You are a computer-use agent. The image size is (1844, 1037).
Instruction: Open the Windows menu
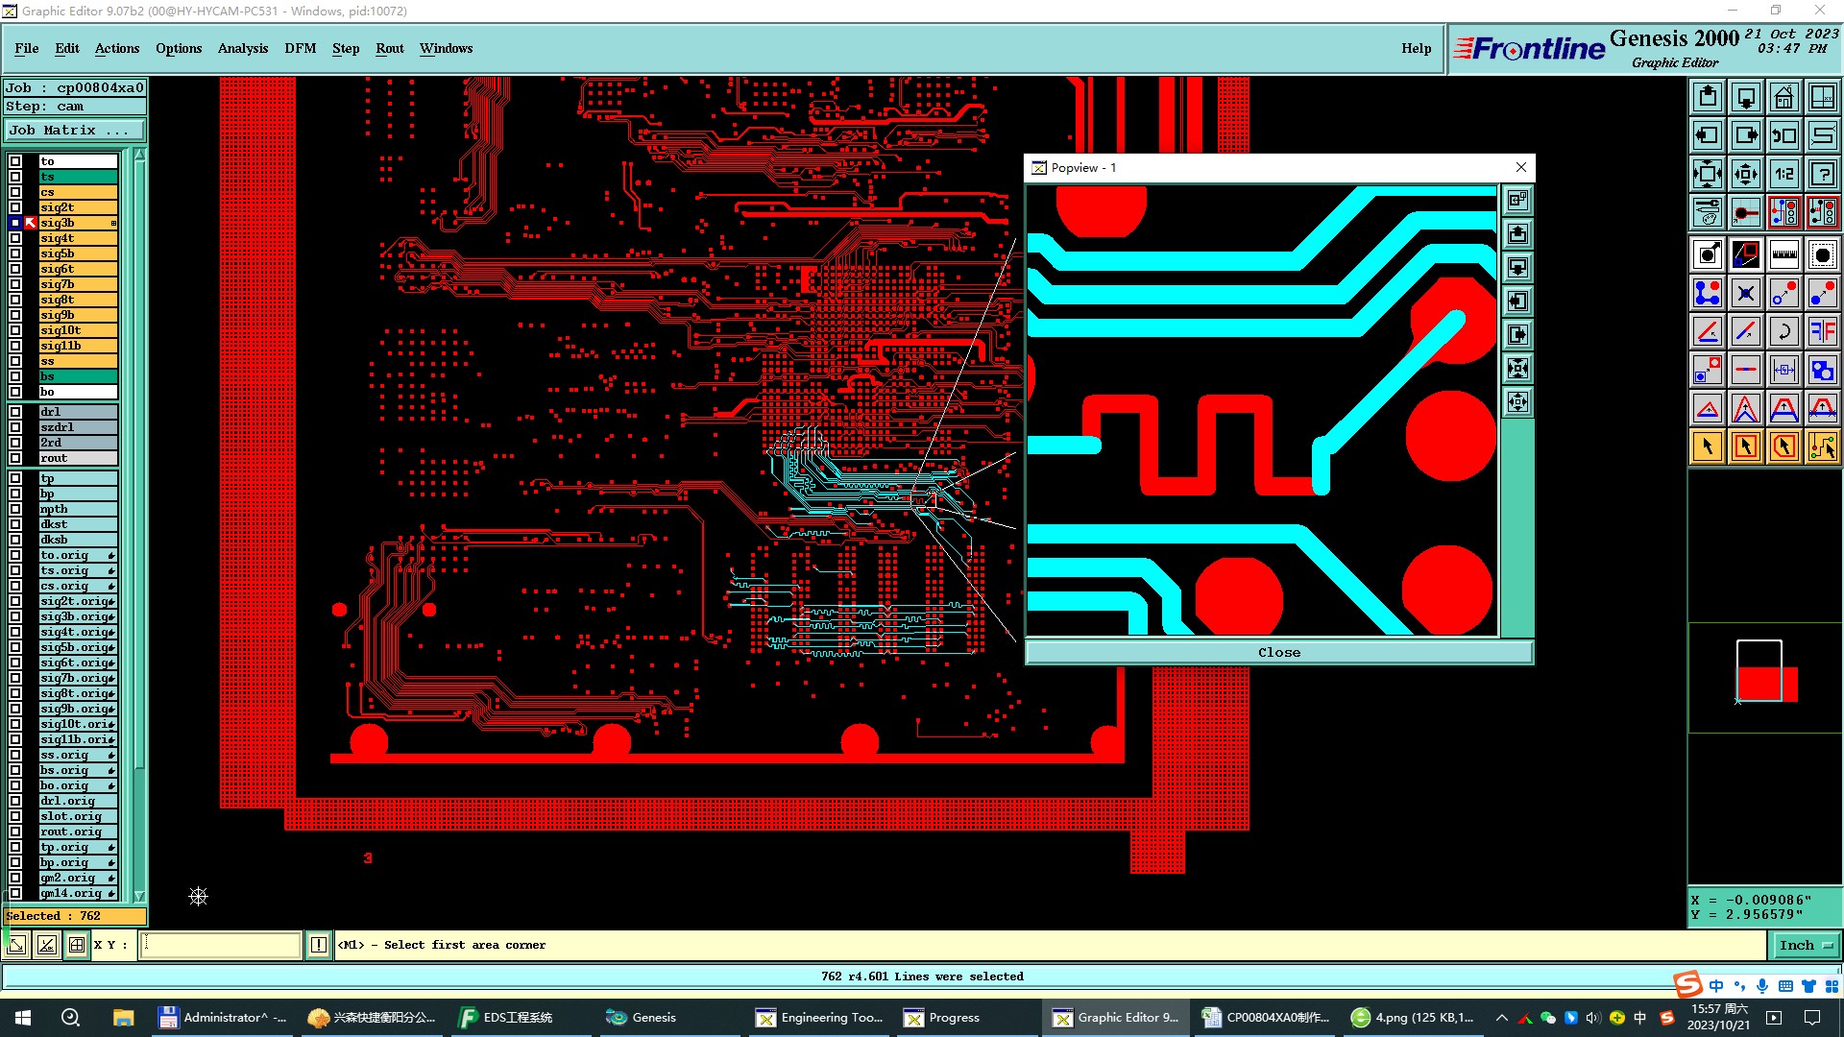click(x=446, y=48)
